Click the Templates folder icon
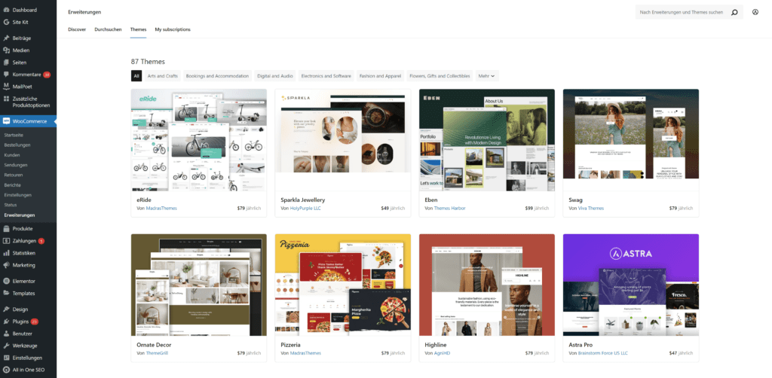This screenshot has width=772, height=378. (6, 293)
